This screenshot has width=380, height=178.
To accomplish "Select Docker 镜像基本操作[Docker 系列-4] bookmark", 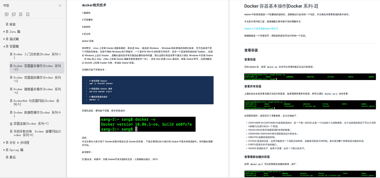I will click(x=37, y=91).
